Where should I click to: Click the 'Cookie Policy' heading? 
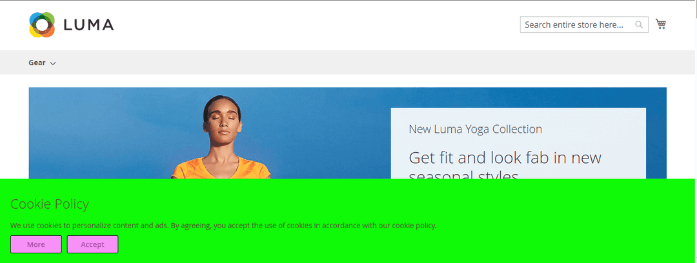(x=49, y=204)
